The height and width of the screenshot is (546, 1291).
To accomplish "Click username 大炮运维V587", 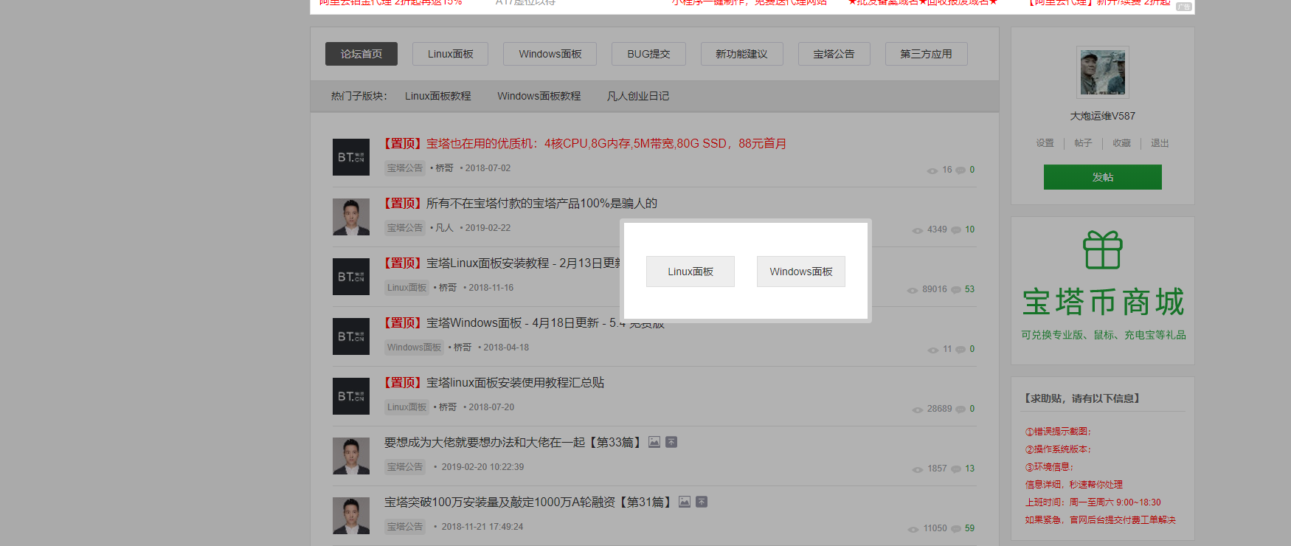I will click(x=1103, y=116).
